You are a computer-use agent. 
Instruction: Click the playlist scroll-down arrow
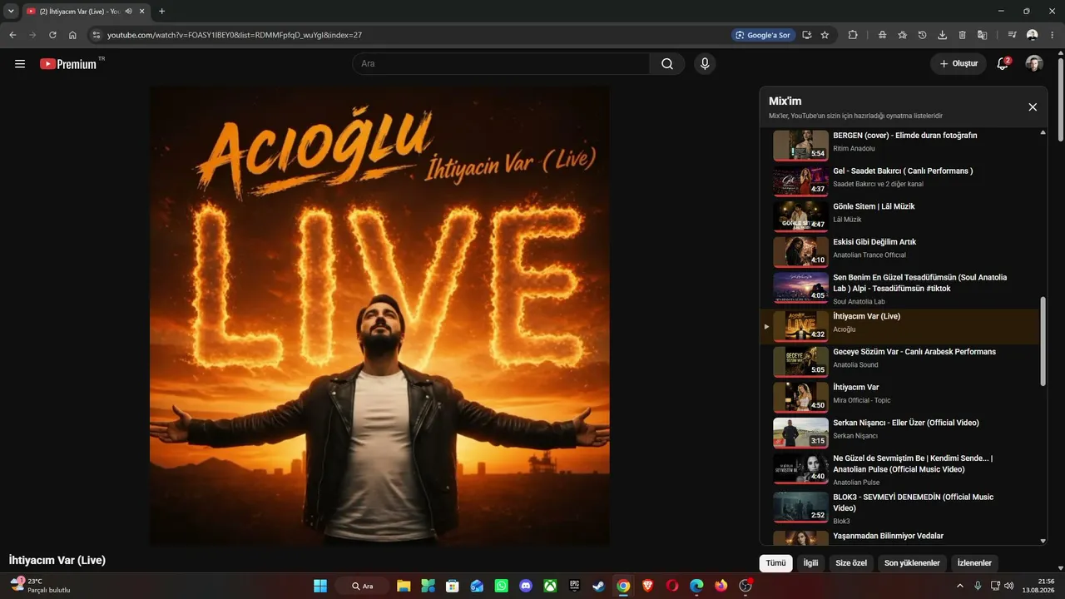click(1043, 542)
